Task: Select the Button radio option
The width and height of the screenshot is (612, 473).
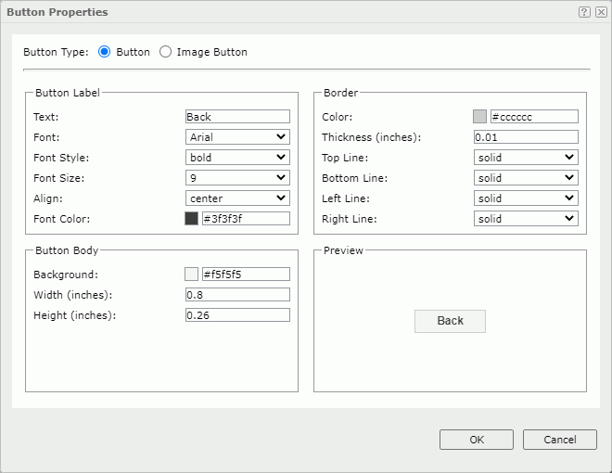Action: coord(104,52)
